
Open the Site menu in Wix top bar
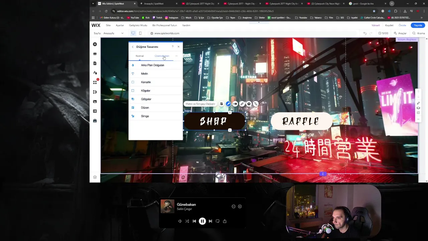(x=108, y=25)
